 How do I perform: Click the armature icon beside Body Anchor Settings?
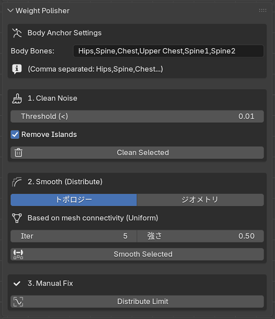(17, 33)
